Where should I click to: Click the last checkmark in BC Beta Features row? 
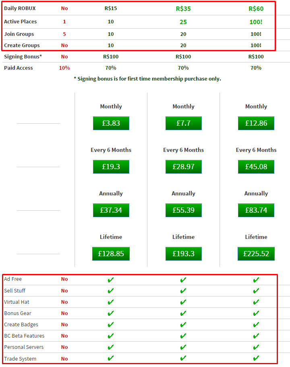(x=256, y=336)
